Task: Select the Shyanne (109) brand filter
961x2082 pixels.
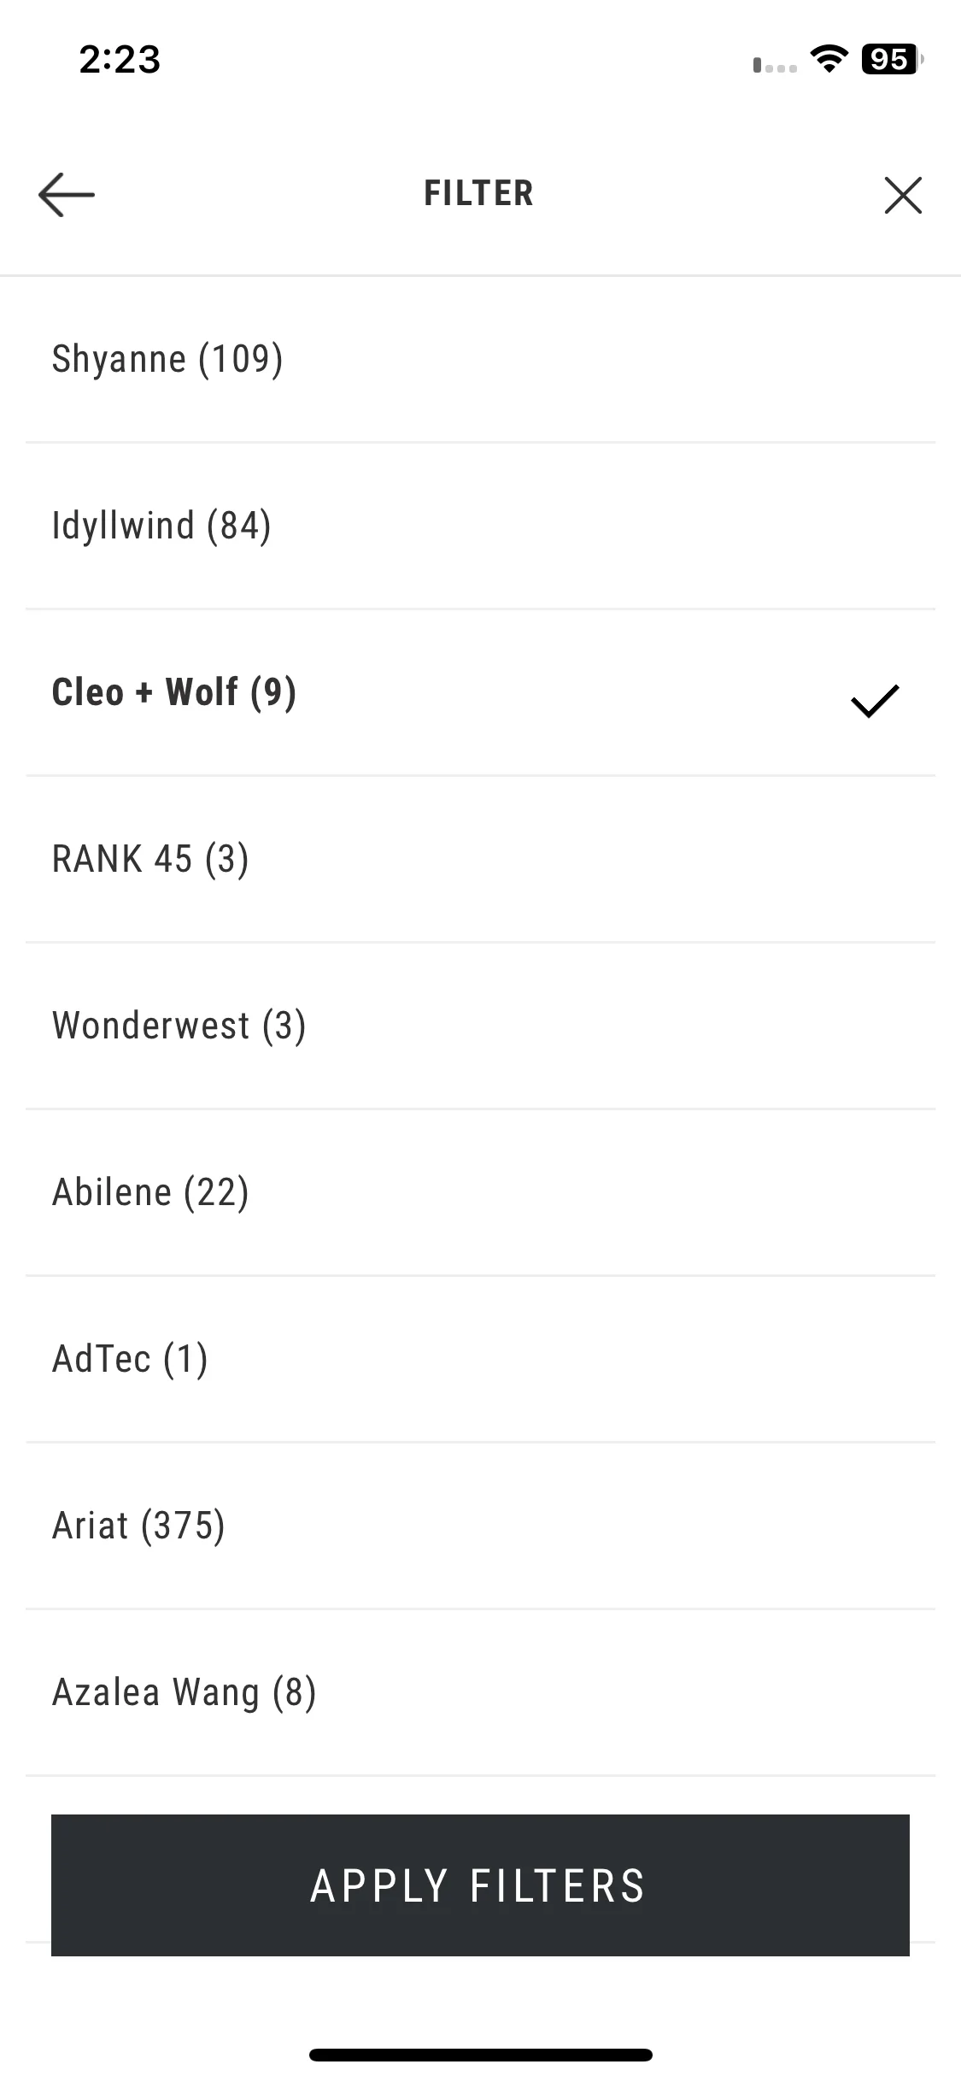Action: click(x=480, y=359)
